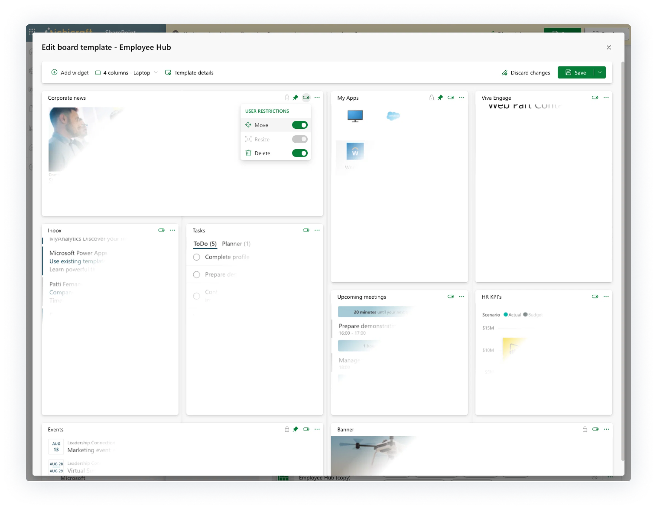
Task: Toggle the Move restriction switch
Action: click(x=300, y=125)
